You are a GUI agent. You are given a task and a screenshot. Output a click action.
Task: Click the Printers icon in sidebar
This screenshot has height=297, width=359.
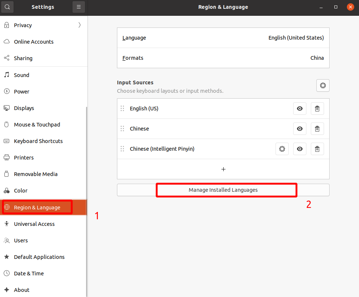7,158
